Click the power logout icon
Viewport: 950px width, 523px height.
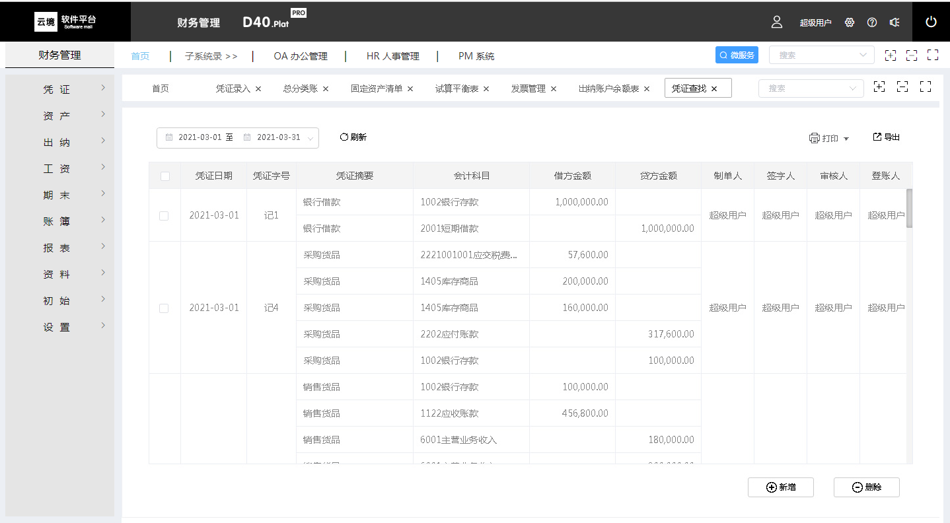pos(931,22)
